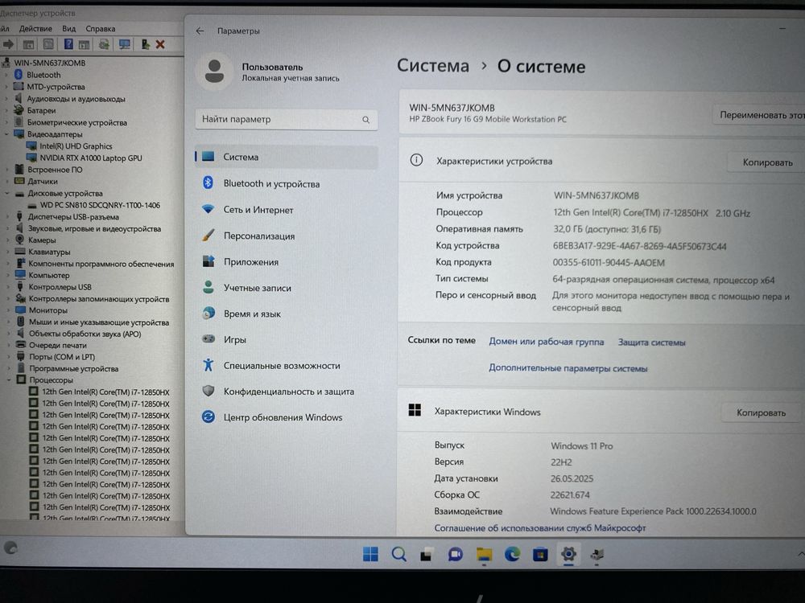805x603 pixels.
Task: Open Домен или рабочая группа link
Action: pyautogui.click(x=547, y=342)
